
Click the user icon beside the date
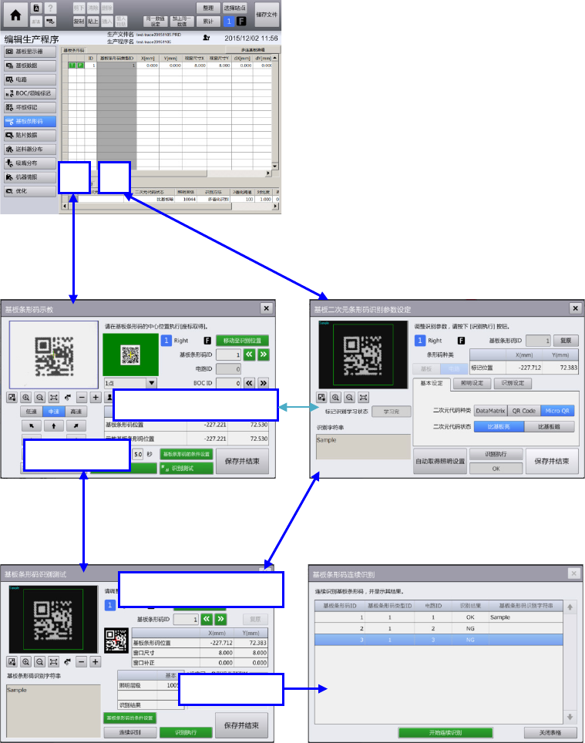[x=207, y=38]
